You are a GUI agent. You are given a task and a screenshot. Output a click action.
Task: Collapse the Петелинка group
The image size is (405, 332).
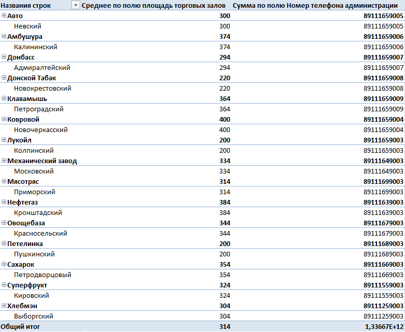[x=4, y=243]
